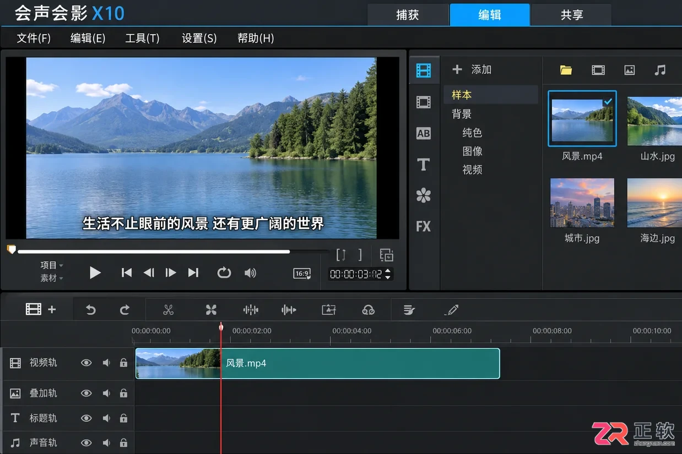Viewport: 682px width, 454px height.
Task: Select the 纯色 background category
Action: coord(472,133)
